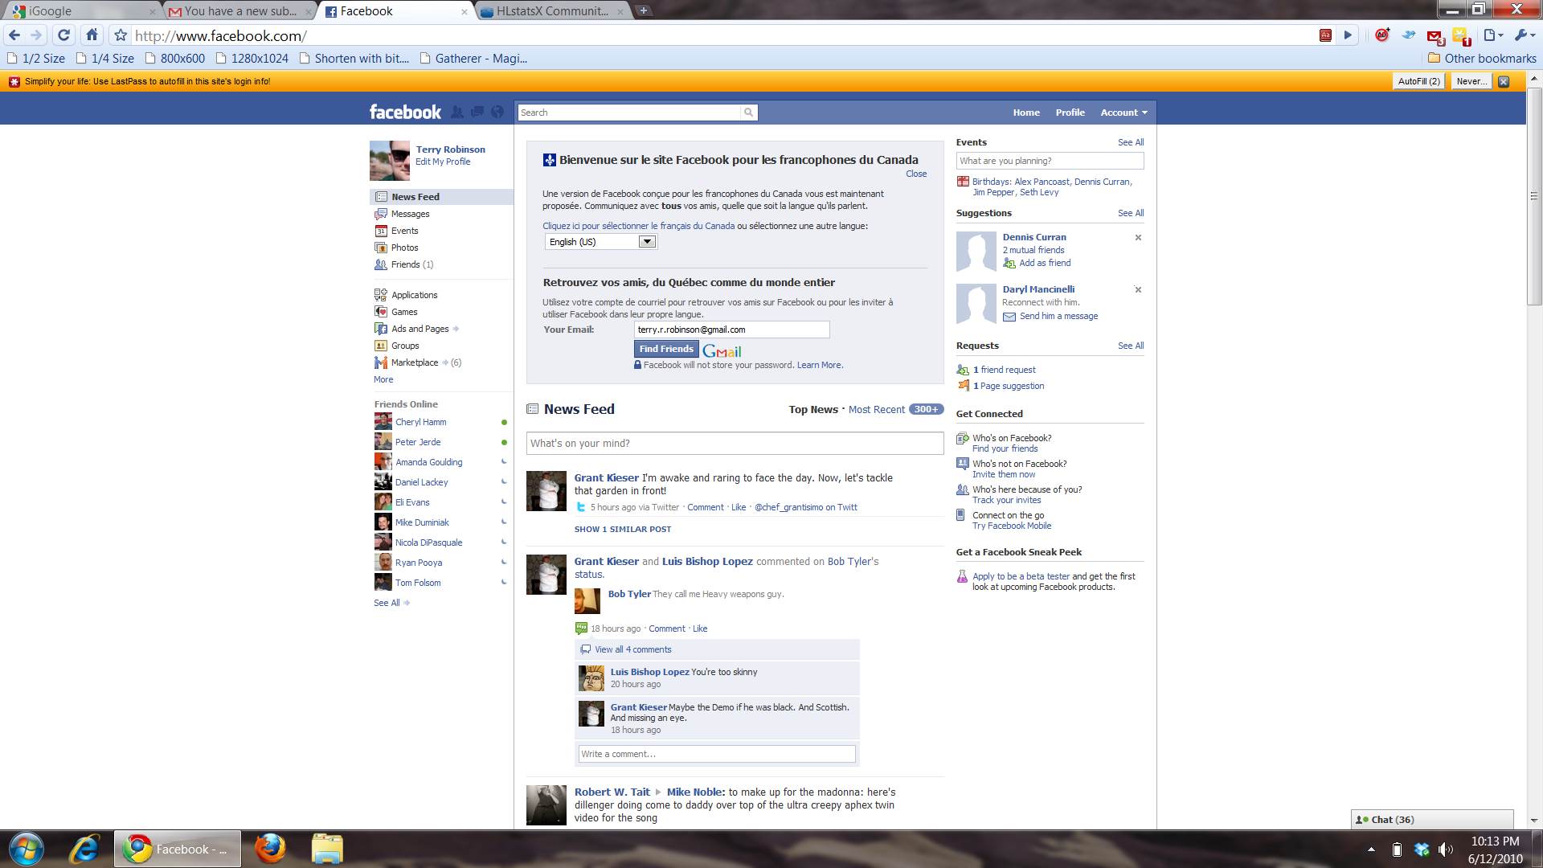Switch to the Gmail 'You have a new sub...' tab

[239, 11]
